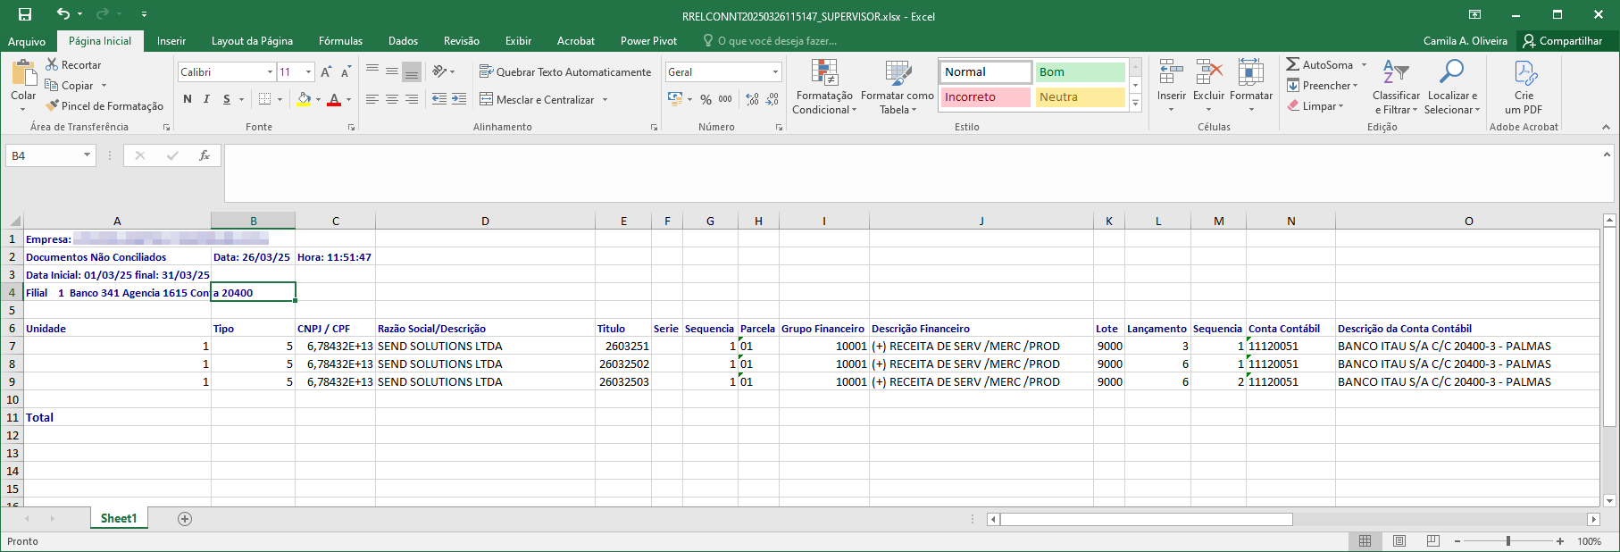
Task: Decrease decimal places
Action: [772, 99]
